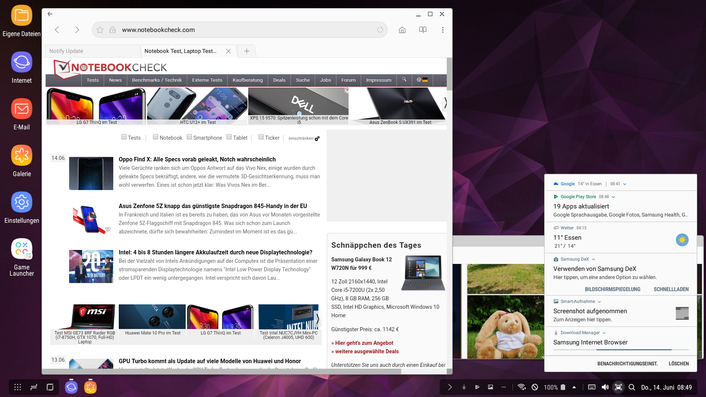This screenshot has width=706, height=397.
Task: Check the Smartphone filter checkbox
Action: 189,137
